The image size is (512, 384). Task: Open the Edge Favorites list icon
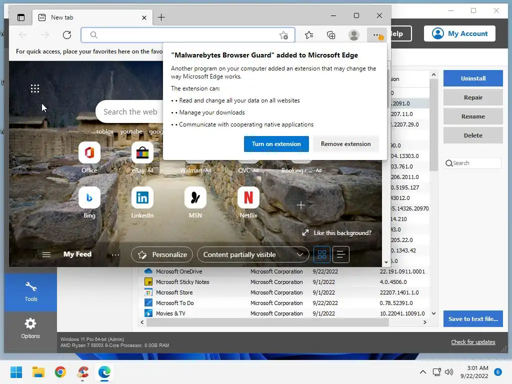click(x=308, y=35)
